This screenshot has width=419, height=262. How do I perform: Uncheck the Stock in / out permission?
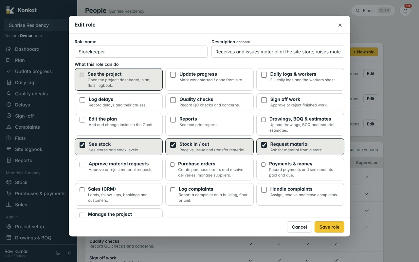point(173,145)
